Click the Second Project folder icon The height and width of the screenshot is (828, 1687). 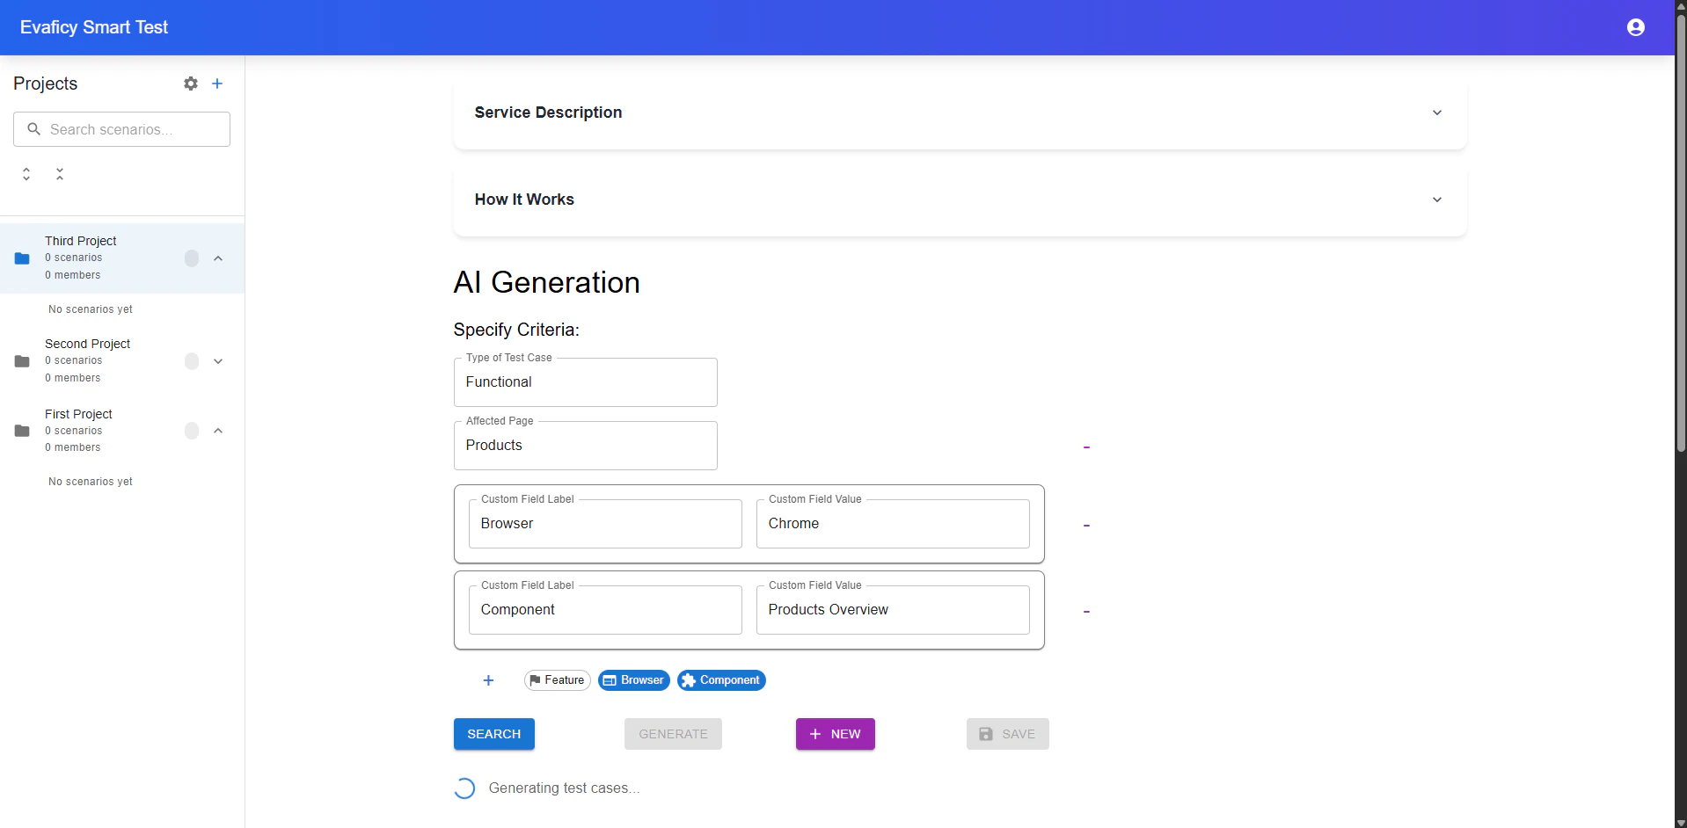(x=22, y=361)
